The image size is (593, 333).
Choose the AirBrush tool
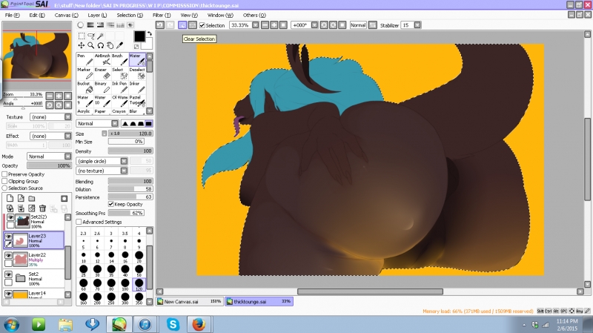[102, 59]
